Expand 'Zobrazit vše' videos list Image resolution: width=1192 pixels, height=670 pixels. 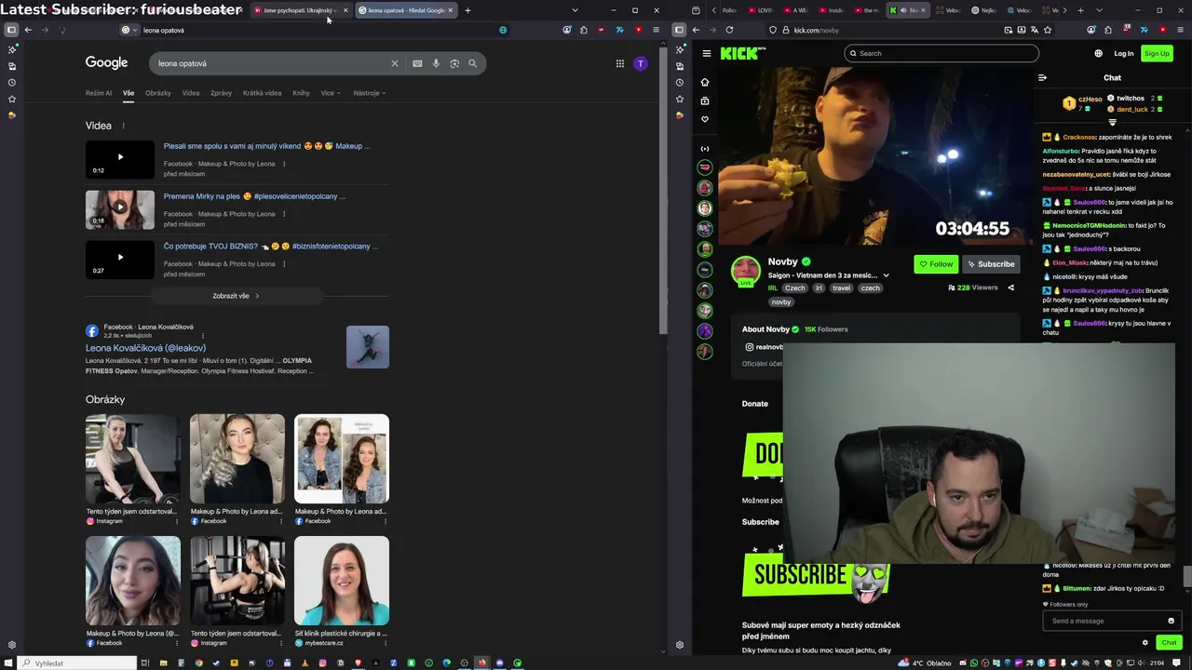tap(236, 296)
